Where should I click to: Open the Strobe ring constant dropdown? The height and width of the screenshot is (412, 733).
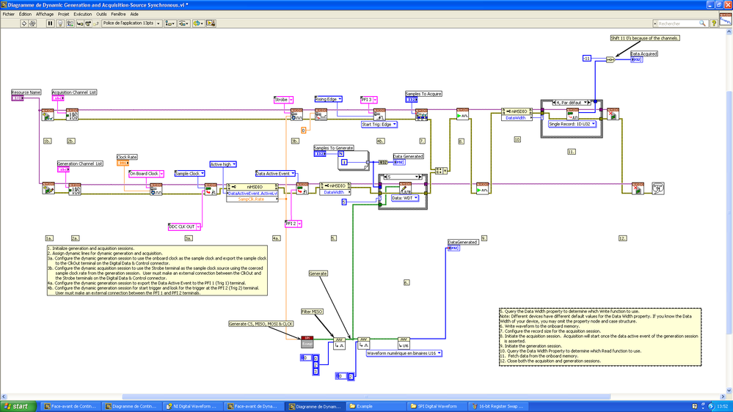click(291, 100)
